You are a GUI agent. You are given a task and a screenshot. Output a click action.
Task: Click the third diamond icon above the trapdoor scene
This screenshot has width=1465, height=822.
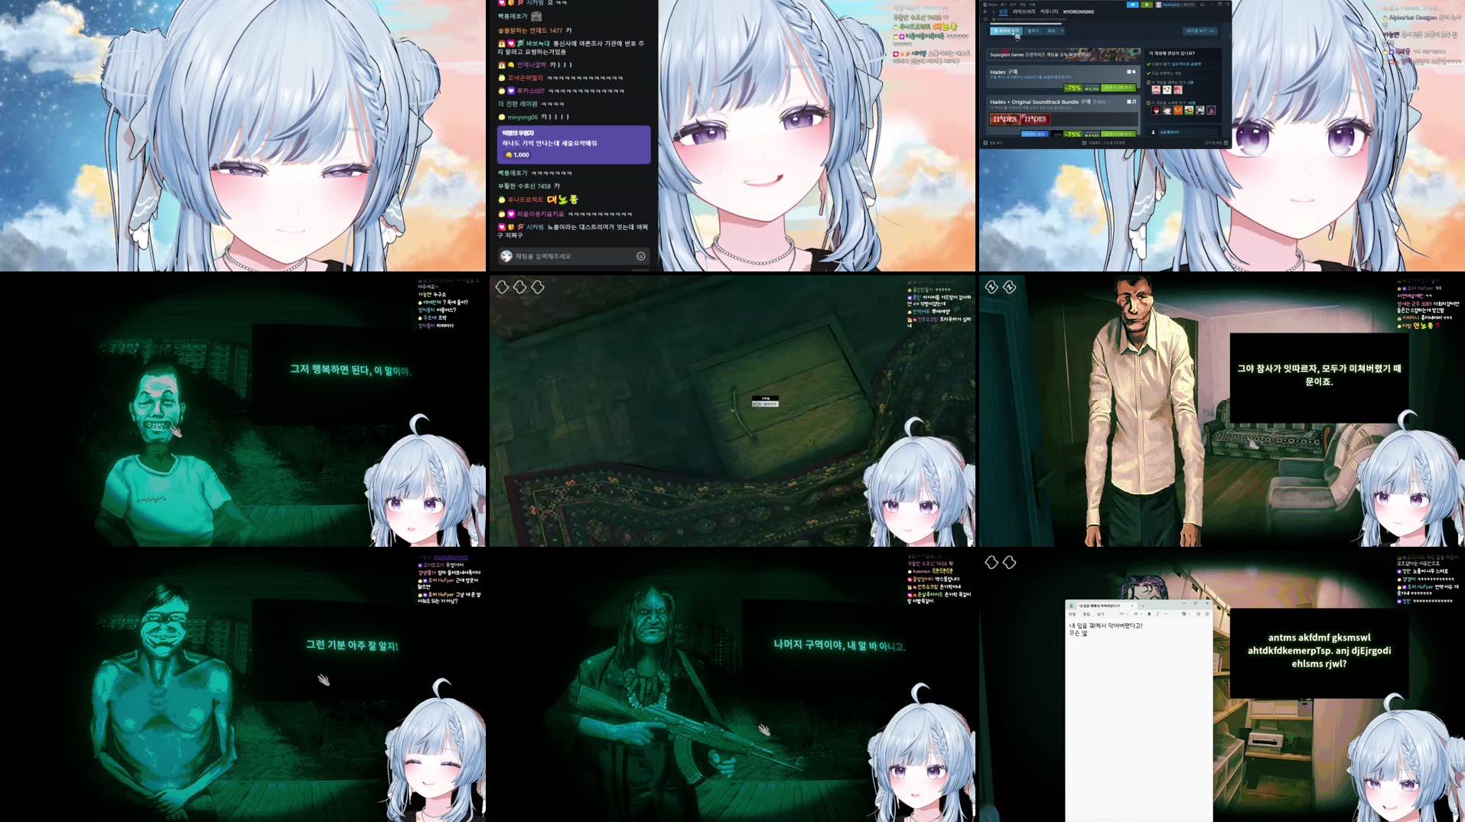[538, 287]
